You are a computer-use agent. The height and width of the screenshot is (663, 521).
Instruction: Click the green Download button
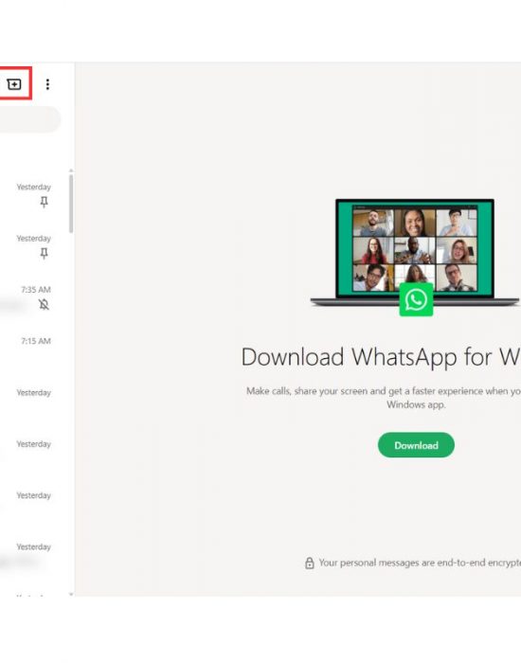coord(416,445)
